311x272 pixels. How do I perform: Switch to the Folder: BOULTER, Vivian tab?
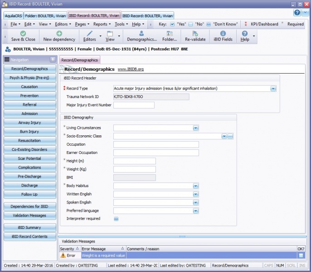(x=45, y=16)
